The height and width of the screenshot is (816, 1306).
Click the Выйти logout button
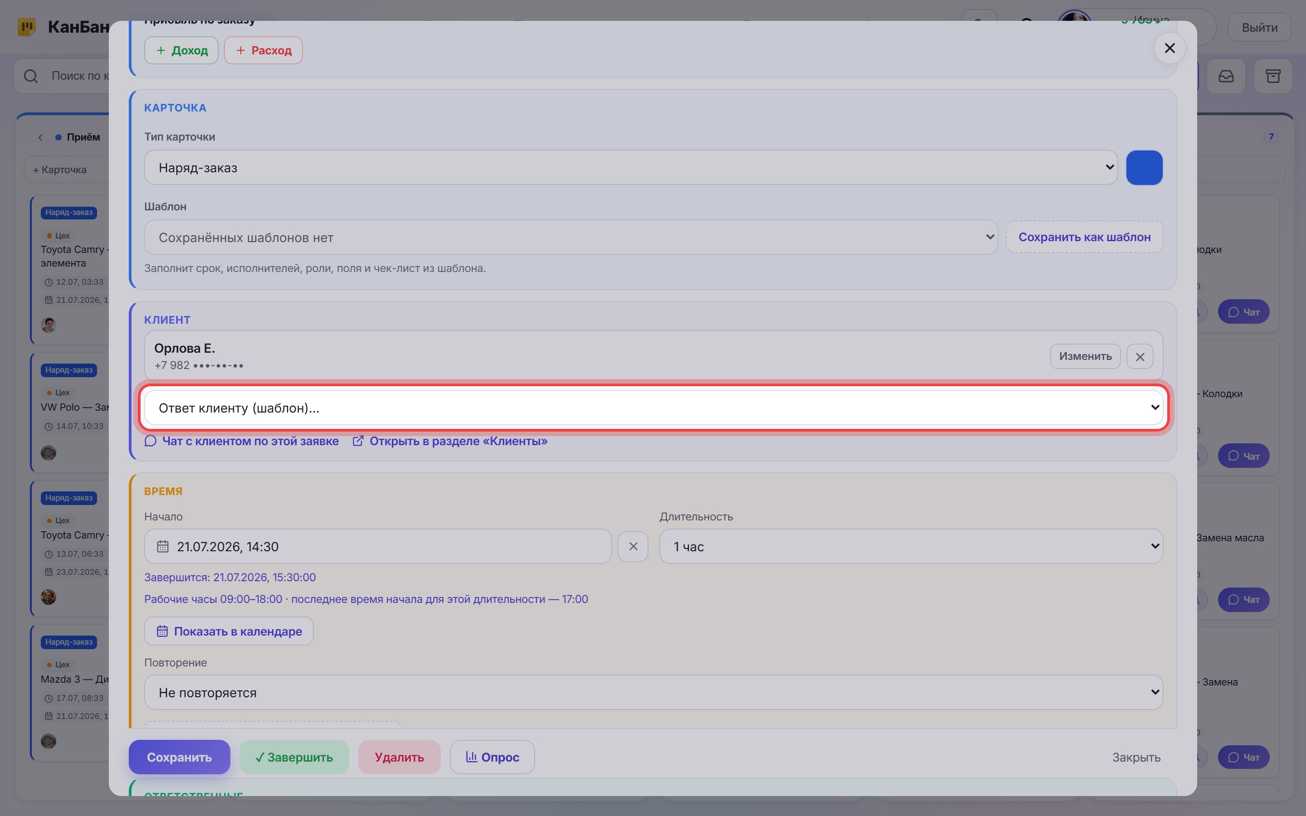(1260, 28)
